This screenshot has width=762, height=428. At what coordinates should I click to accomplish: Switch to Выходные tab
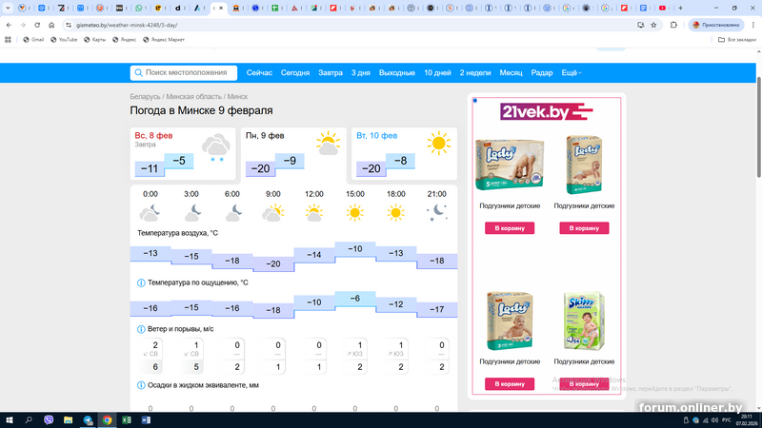397,73
